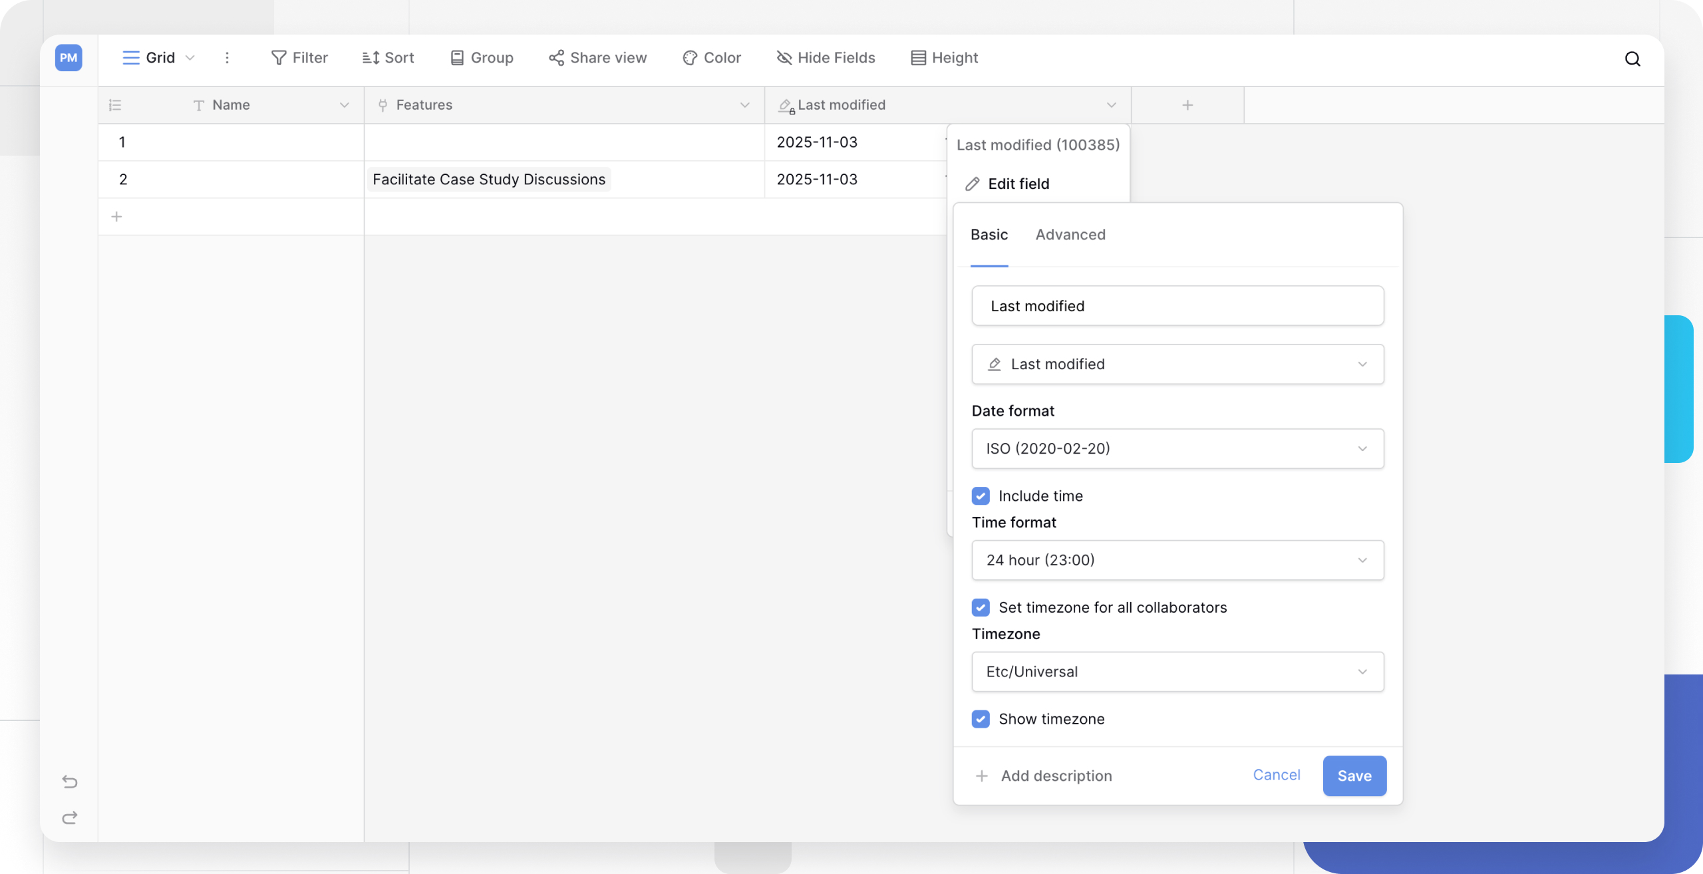
Task: Switch to the Advanced tab
Action: click(x=1070, y=235)
